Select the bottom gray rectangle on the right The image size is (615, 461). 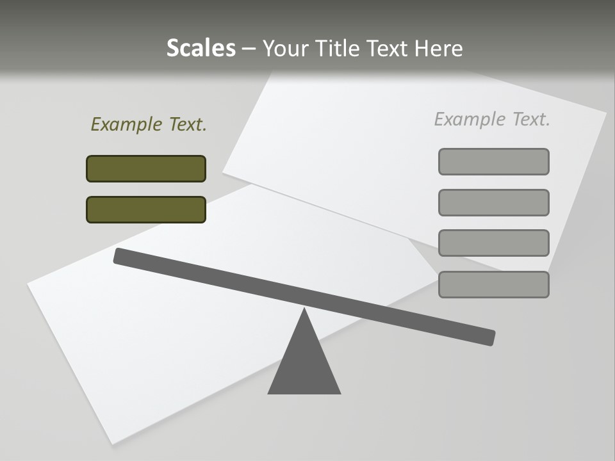click(493, 284)
